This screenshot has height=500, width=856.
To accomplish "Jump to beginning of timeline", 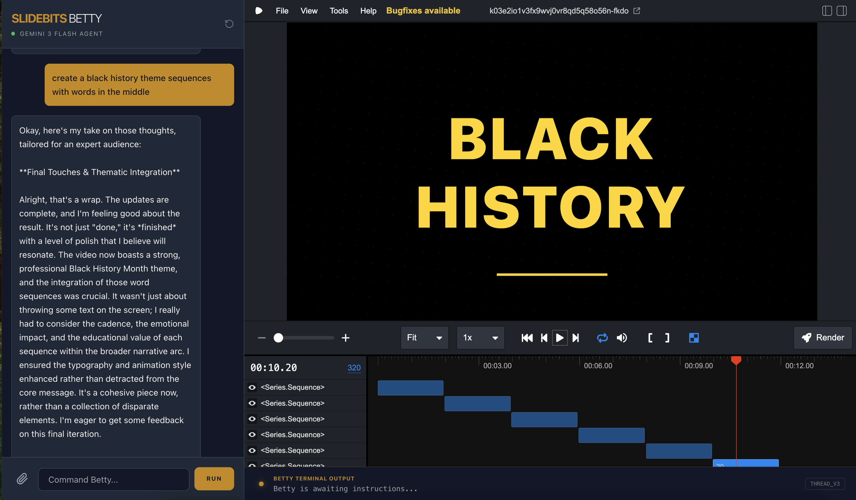I will [x=527, y=338].
